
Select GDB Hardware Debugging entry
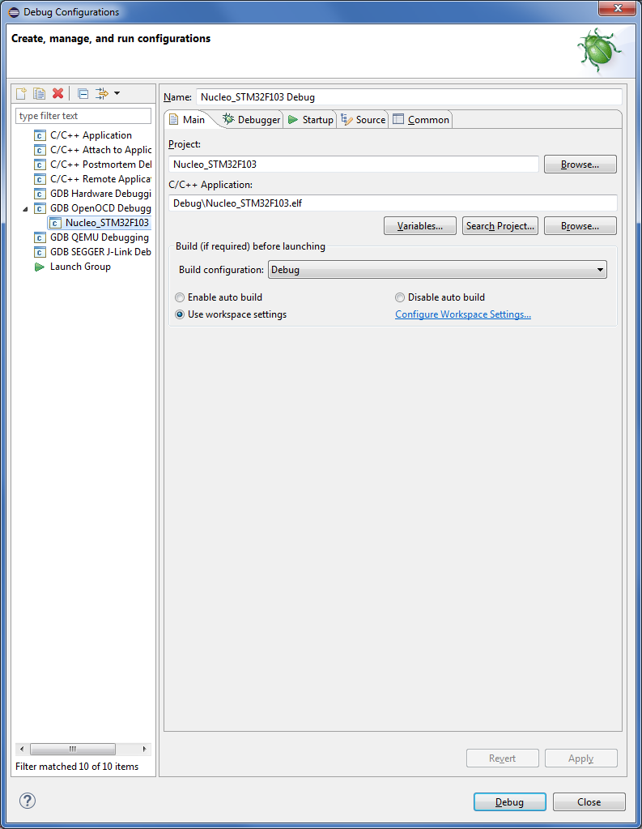click(x=100, y=194)
